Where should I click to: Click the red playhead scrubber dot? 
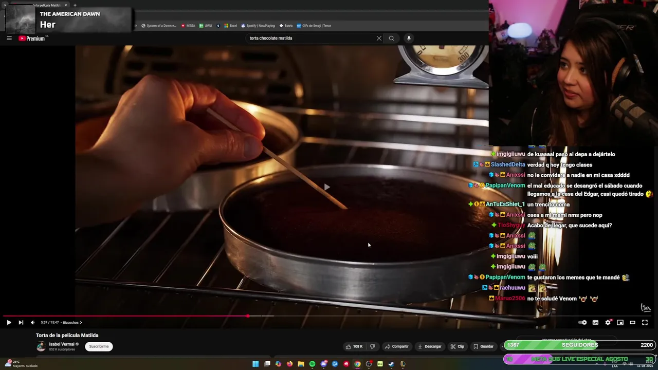248,316
